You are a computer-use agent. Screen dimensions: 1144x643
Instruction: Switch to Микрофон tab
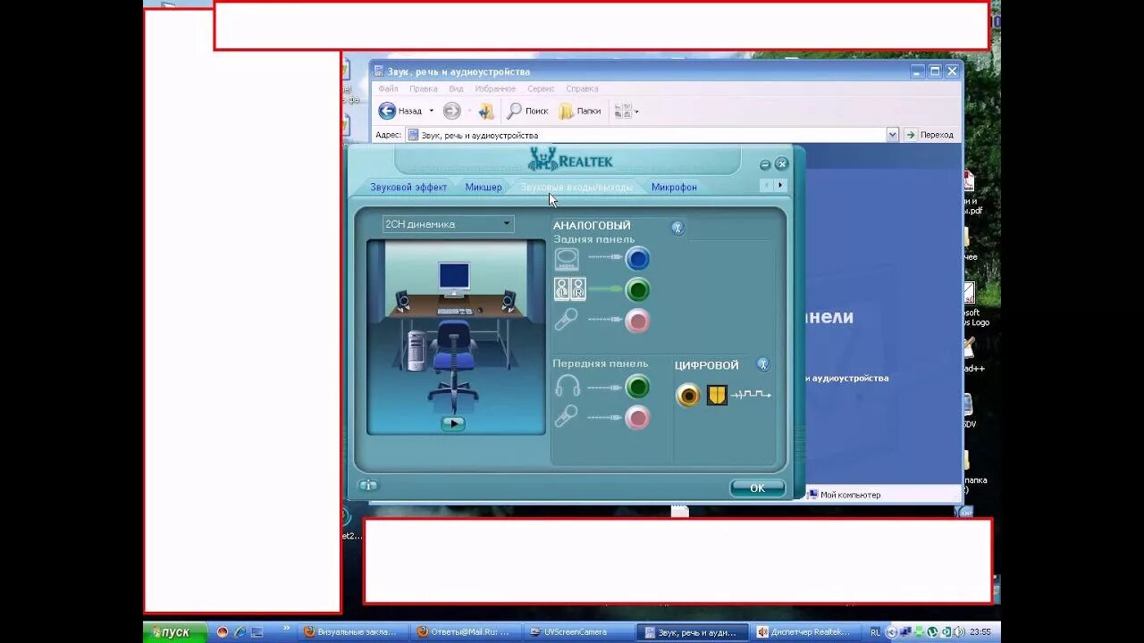[674, 187]
